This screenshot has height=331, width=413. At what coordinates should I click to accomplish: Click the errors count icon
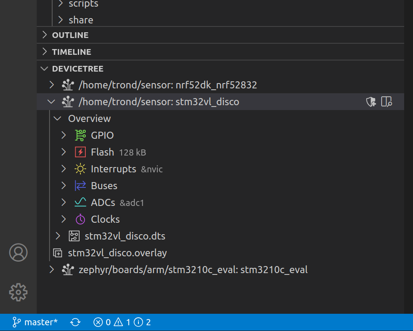point(98,322)
